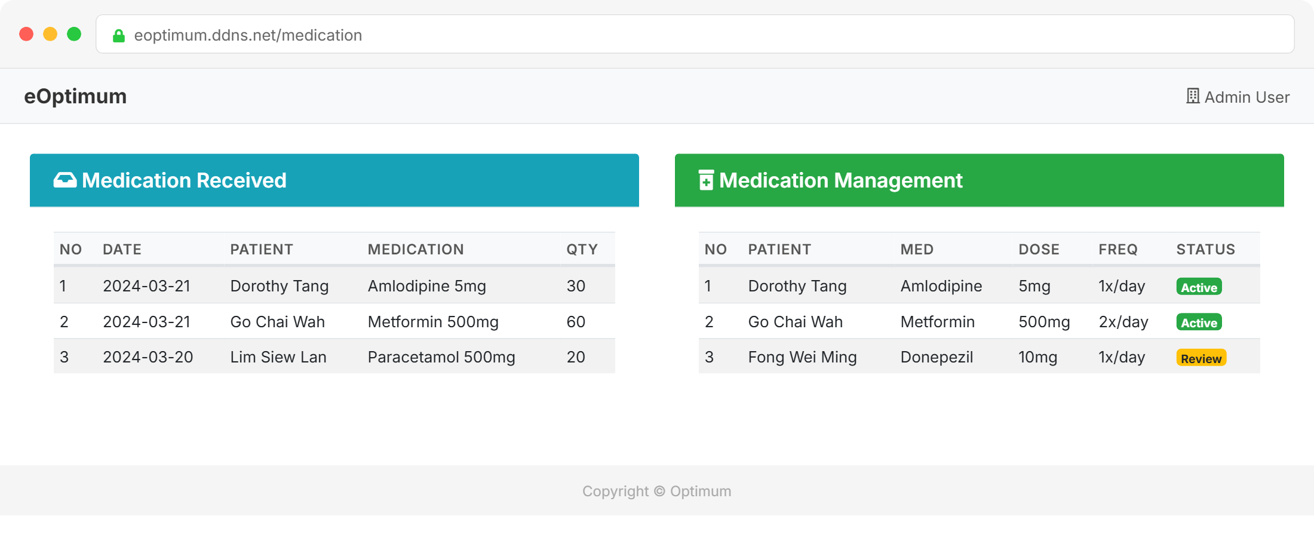Click the Active badge for Dorothy Tang
This screenshot has width=1314, height=547.
[x=1199, y=287]
